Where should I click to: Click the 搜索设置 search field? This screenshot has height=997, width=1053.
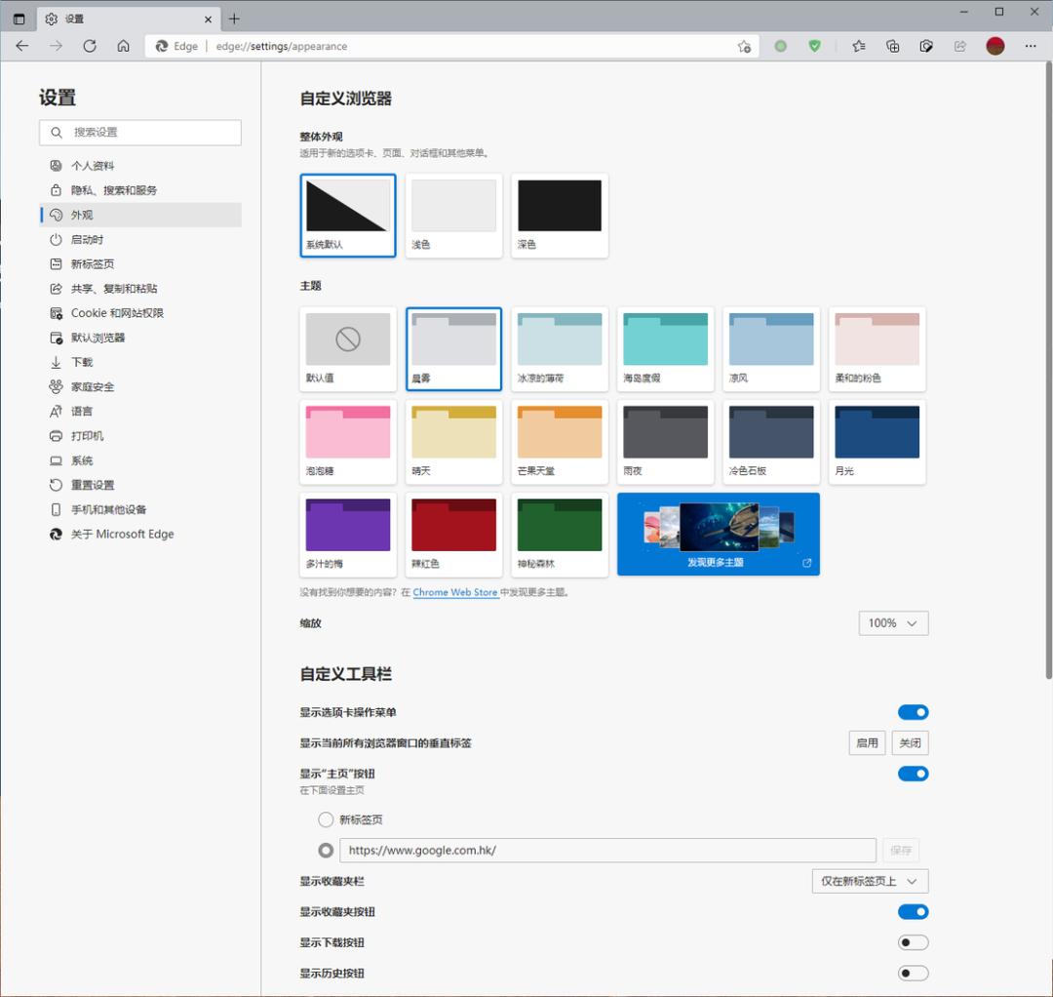click(x=140, y=133)
